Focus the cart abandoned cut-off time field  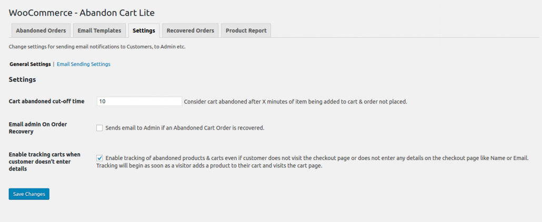coord(139,101)
